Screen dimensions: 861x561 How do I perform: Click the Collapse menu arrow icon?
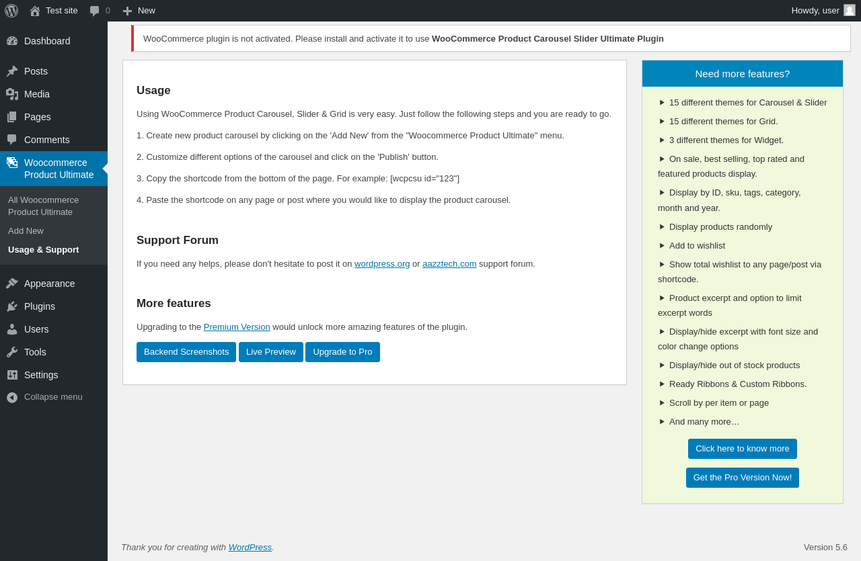(x=12, y=397)
